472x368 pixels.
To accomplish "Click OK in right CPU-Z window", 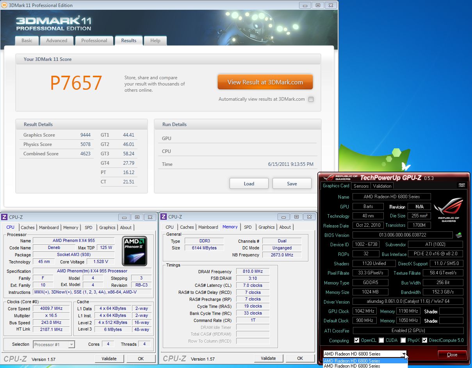I will [300, 358].
